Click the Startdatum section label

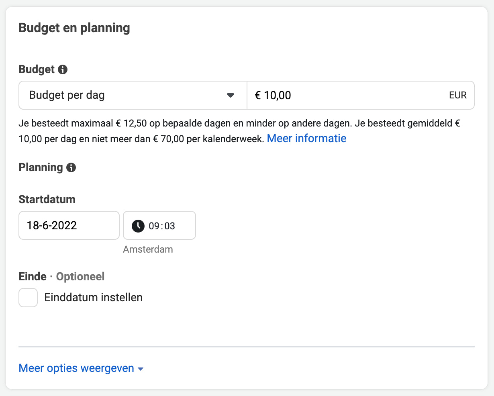pos(47,199)
